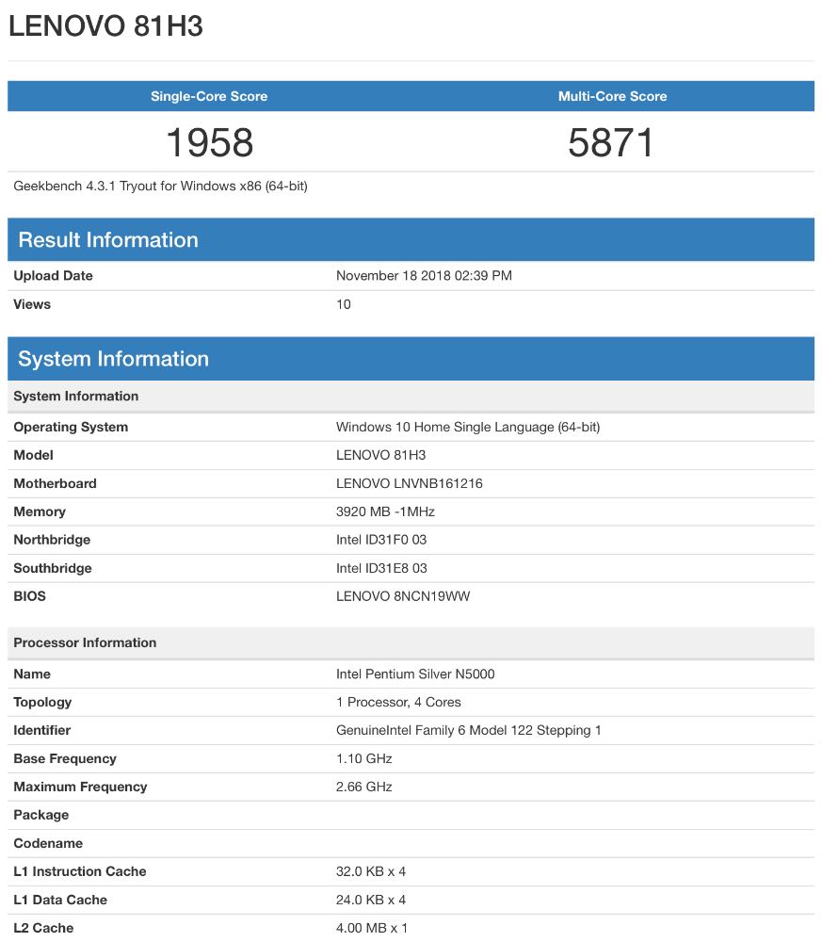Click the L2 Cache value 4.00 MB x 1
The image size is (822, 942).
pyautogui.click(x=372, y=928)
